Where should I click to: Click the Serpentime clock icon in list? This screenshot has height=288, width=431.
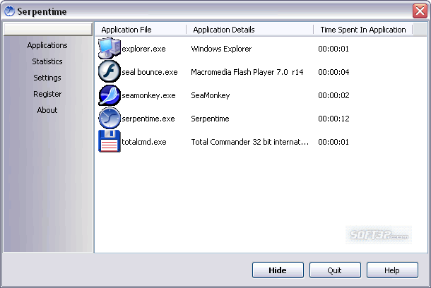tap(110, 119)
